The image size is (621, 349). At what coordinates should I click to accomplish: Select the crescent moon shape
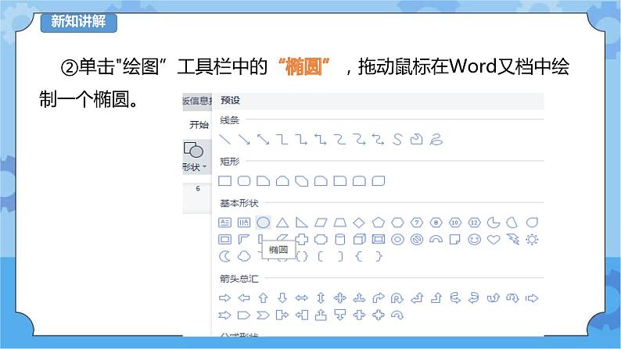[224, 256]
